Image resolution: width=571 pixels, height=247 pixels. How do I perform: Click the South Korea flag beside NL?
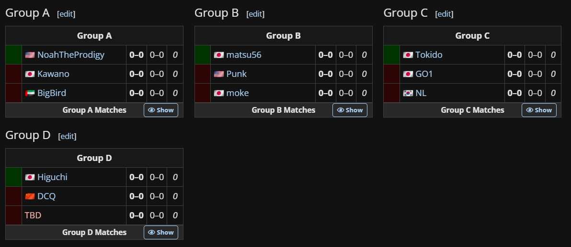pos(408,93)
